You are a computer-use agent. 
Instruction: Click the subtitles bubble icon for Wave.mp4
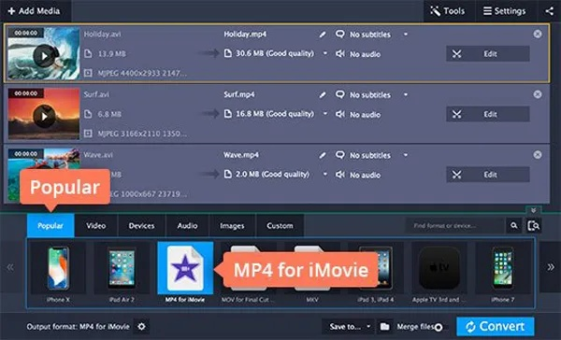340,155
